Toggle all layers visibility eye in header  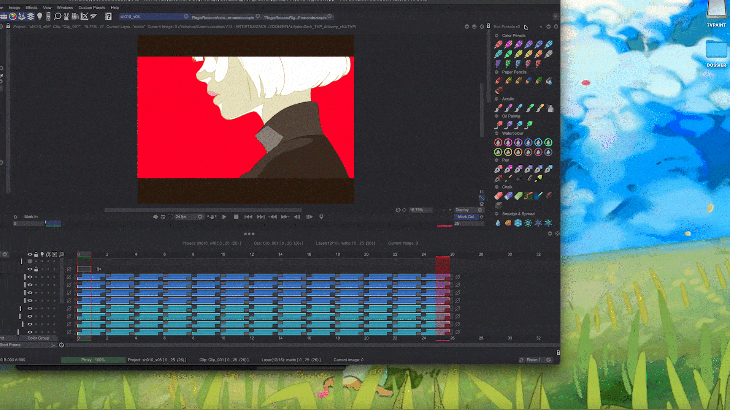[30, 254]
